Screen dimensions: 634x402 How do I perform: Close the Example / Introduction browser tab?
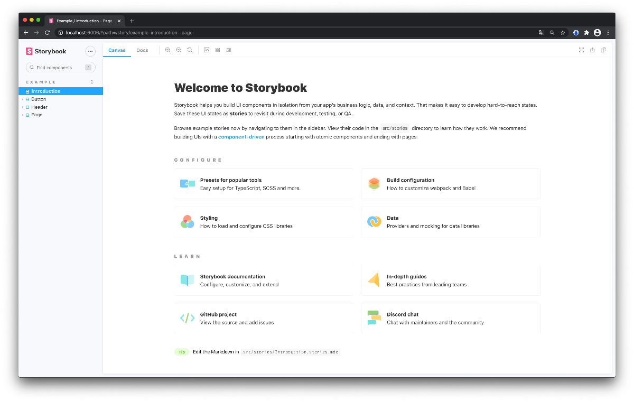click(119, 21)
